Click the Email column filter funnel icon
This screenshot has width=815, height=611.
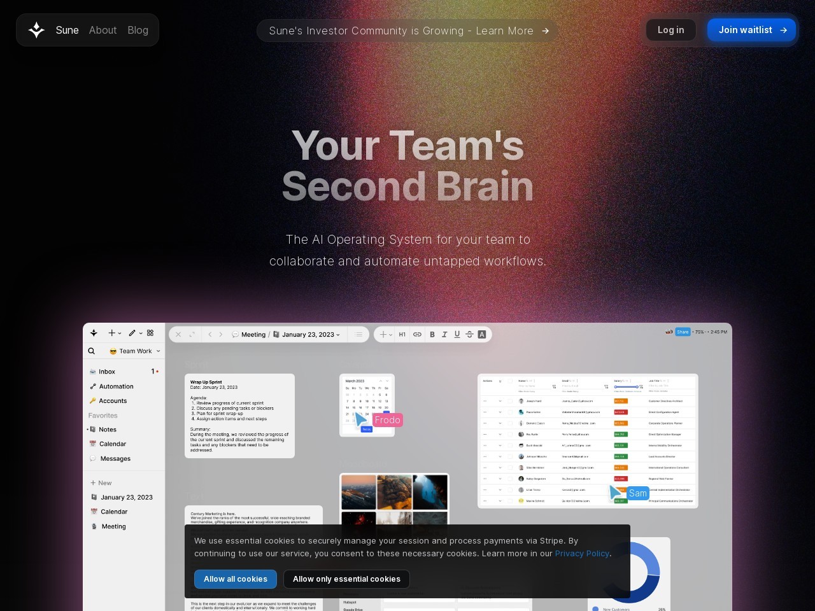tap(606, 386)
